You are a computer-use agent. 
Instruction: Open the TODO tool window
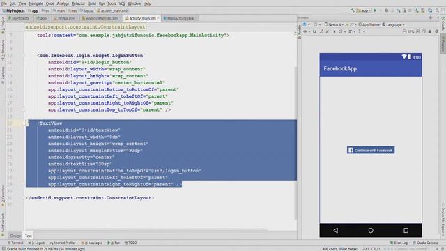tap(131, 243)
